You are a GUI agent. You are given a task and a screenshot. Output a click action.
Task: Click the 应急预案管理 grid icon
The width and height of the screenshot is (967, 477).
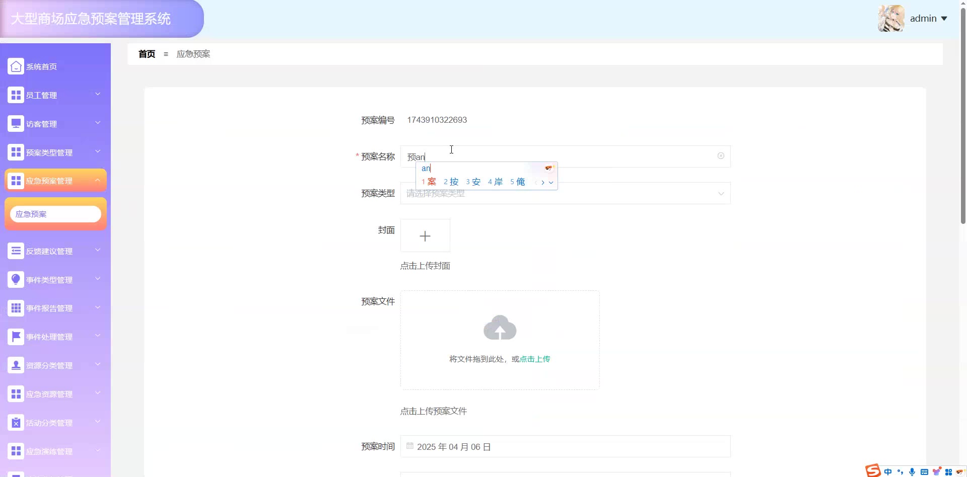pos(16,181)
